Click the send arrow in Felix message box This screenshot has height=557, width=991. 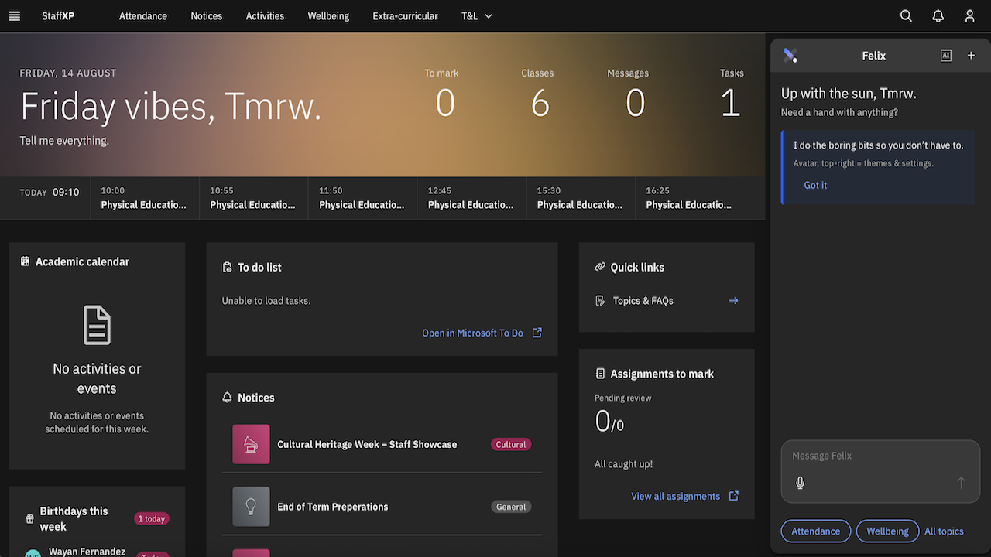click(x=961, y=483)
